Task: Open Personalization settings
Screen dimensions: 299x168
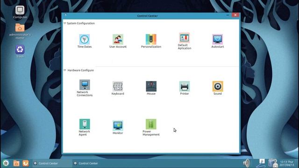Action: 151,41
